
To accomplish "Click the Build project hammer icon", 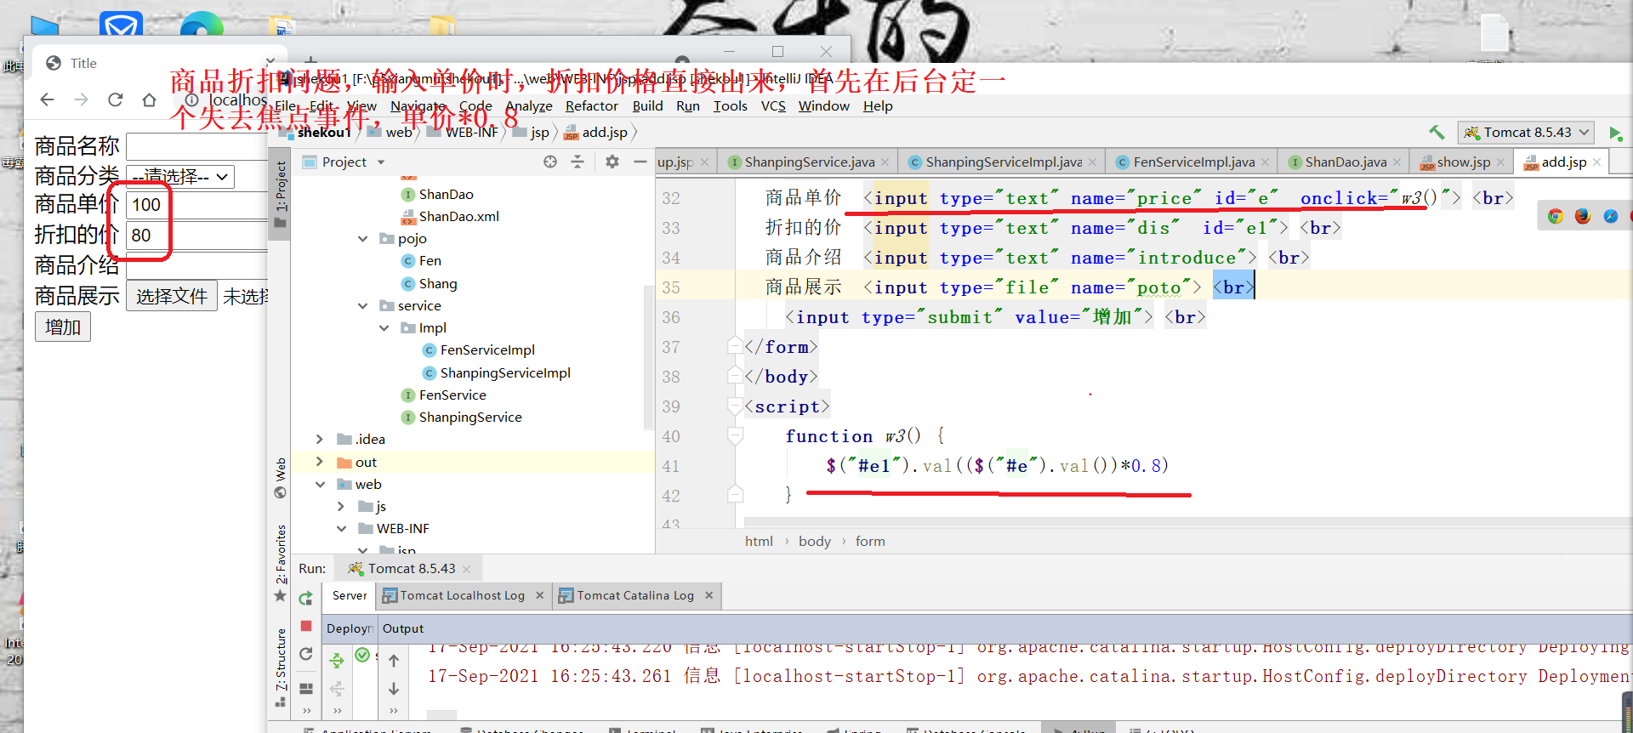I will 1437,132.
